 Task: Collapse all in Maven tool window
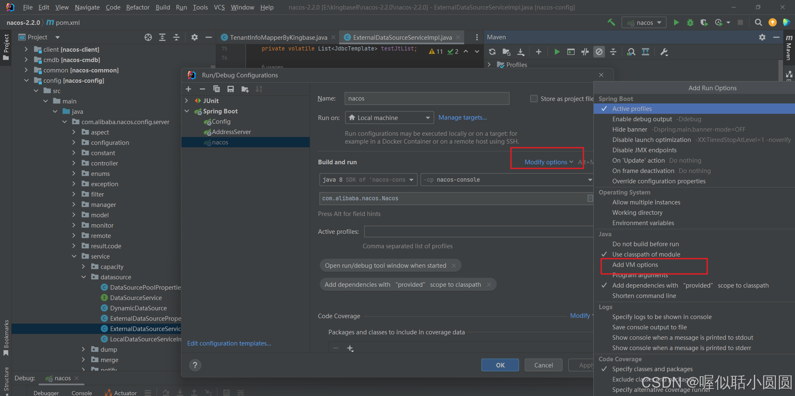(x=613, y=52)
